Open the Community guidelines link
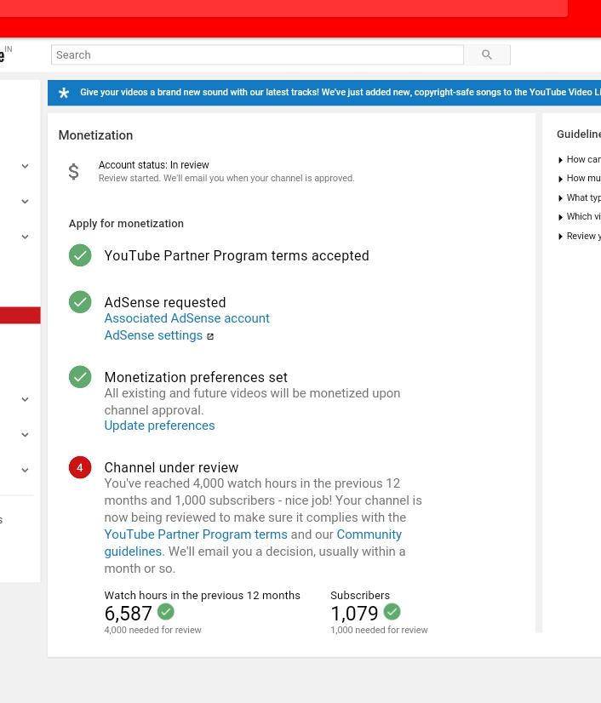This screenshot has width=601, height=703. coord(253,543)
